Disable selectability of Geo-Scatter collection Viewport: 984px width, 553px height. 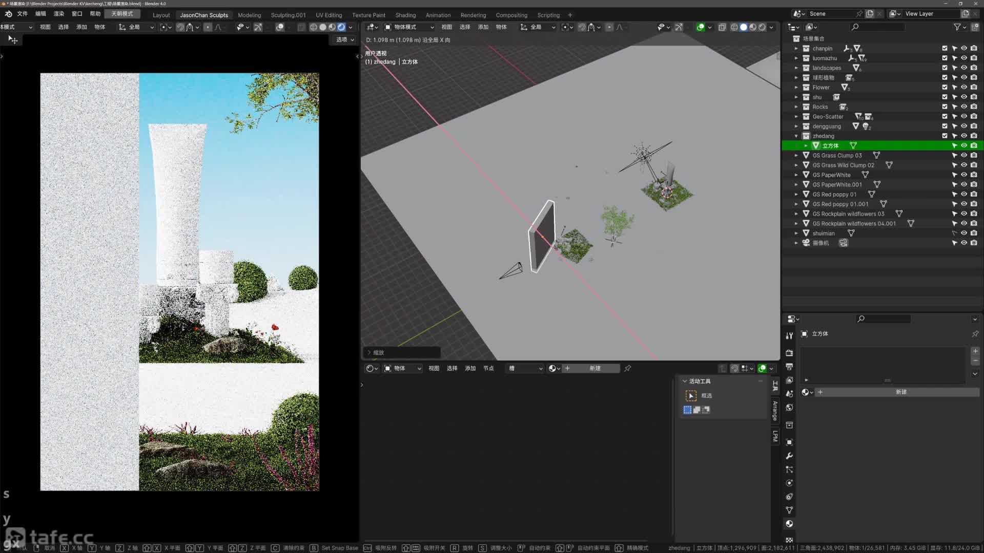pos(954,116)
